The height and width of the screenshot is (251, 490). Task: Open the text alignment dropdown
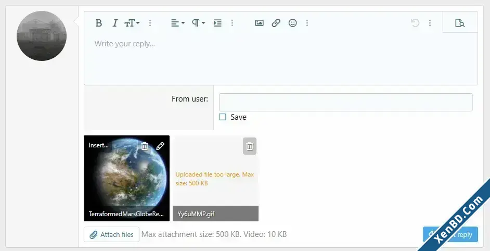178,23
